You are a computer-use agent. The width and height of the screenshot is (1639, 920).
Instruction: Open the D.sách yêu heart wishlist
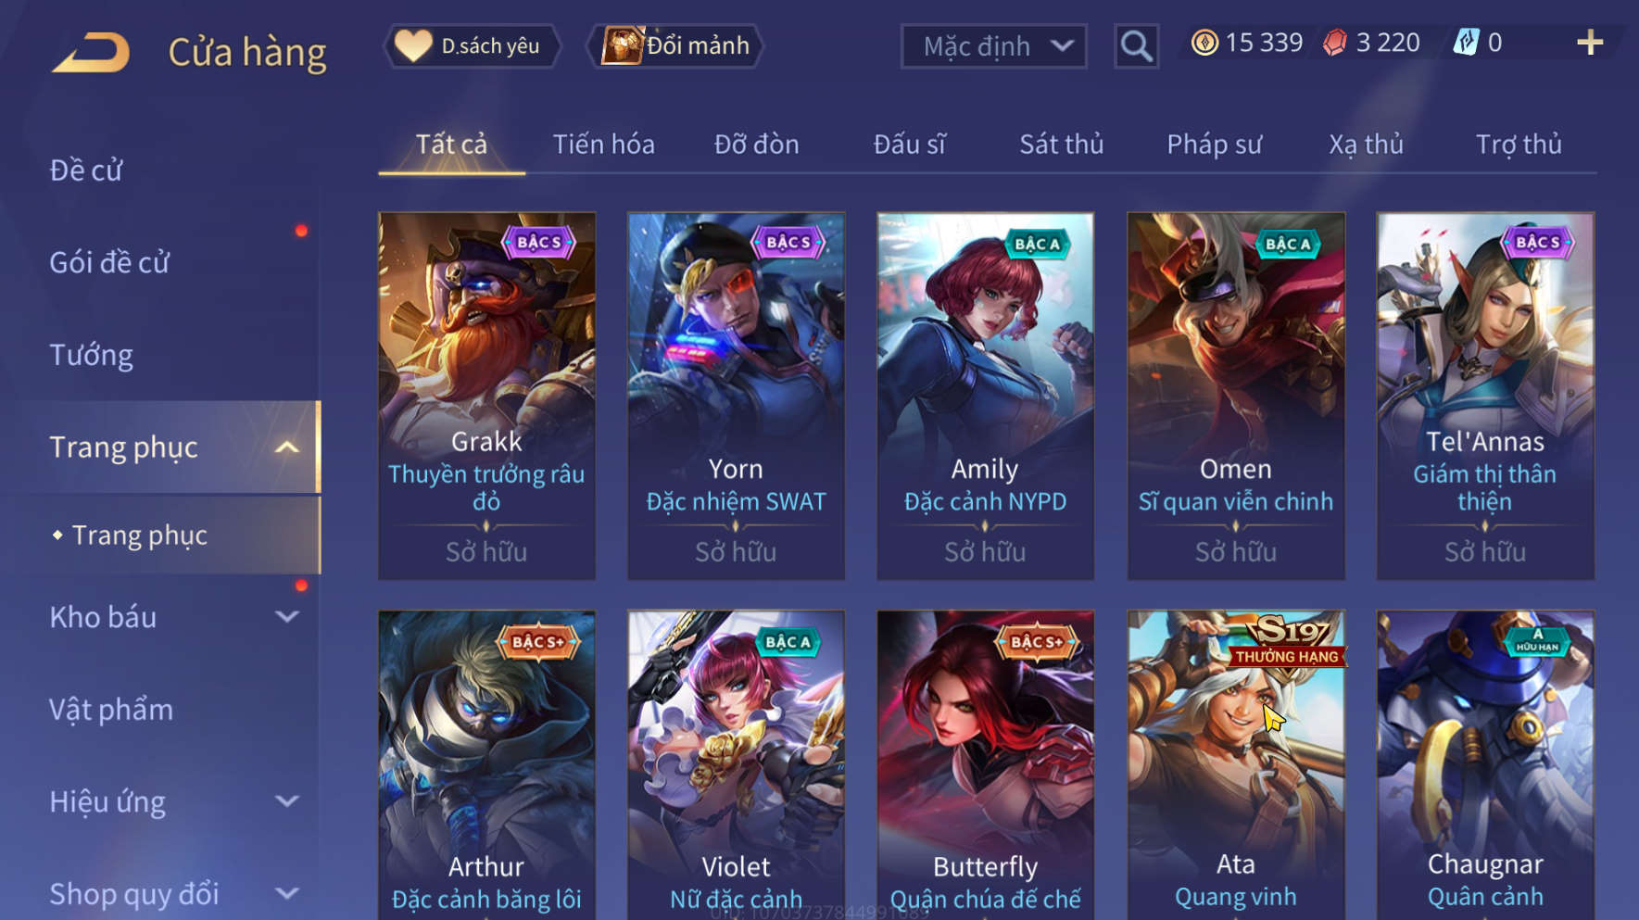click(473, 45)
